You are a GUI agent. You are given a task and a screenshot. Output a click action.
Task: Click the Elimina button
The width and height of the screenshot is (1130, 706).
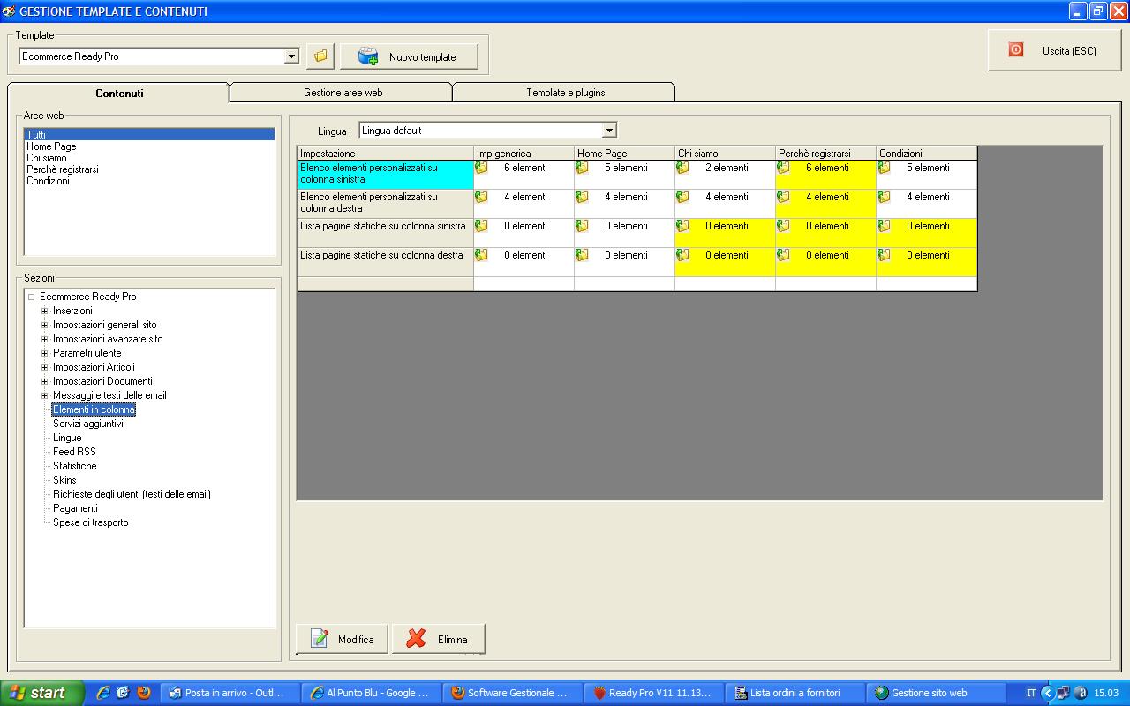click(438, 639)
